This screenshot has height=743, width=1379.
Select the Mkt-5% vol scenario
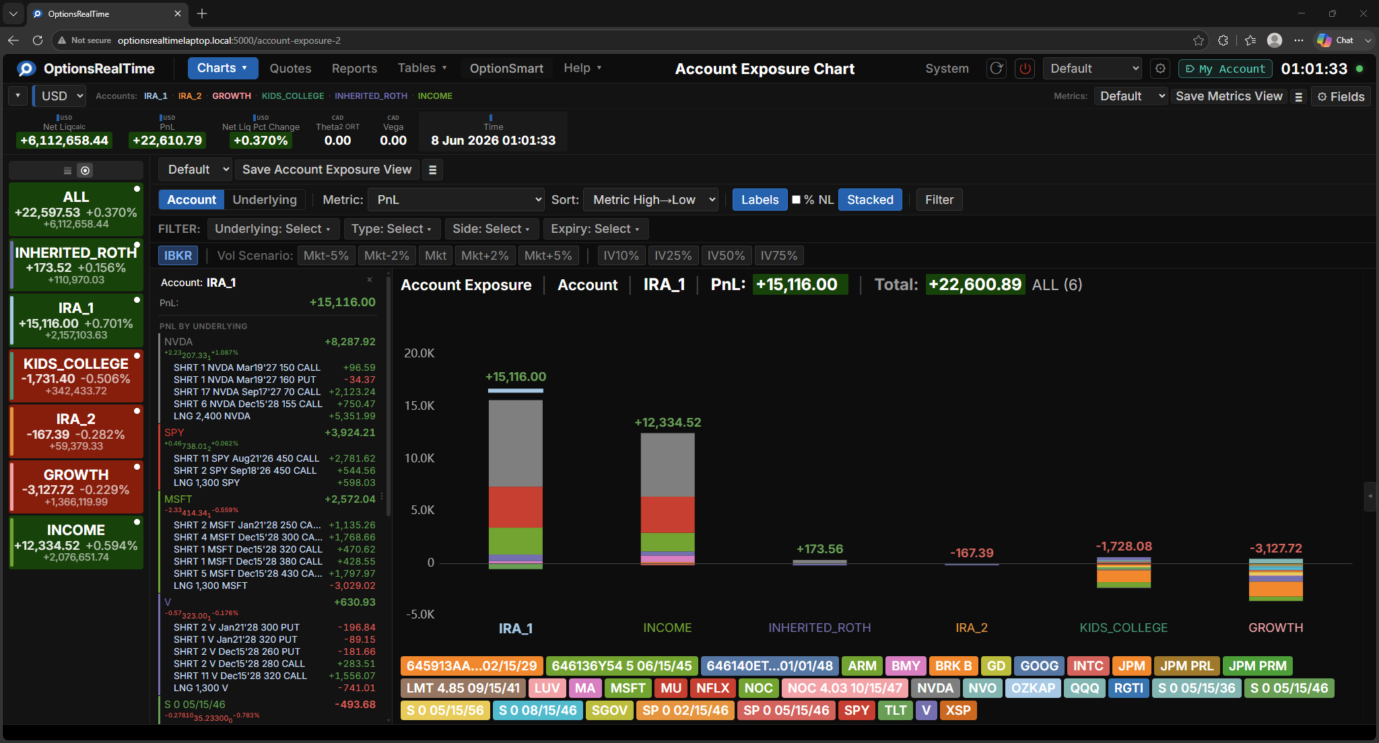pyautogui.click(x=326, y=256)
